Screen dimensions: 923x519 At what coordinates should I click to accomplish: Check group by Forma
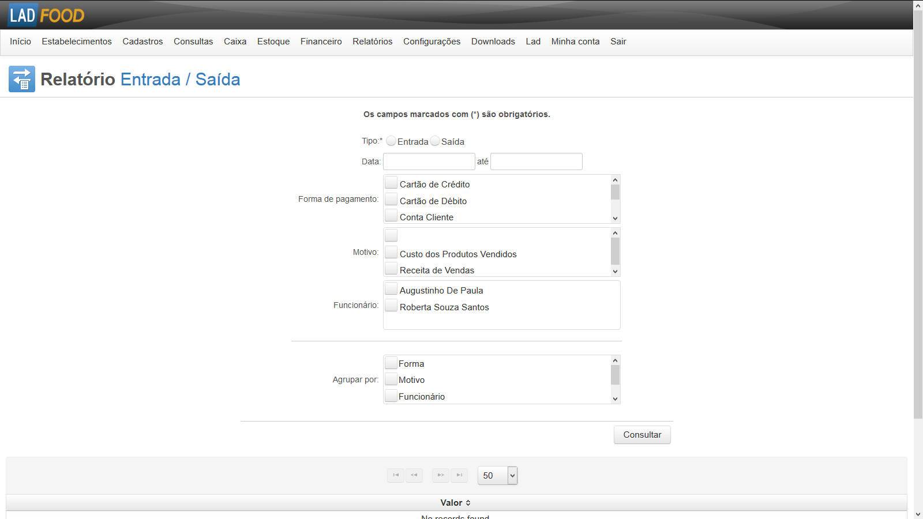click(391, 363)
